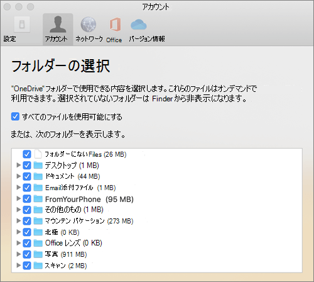Select the スキャン (2 MB) row text

coord(66,266)
